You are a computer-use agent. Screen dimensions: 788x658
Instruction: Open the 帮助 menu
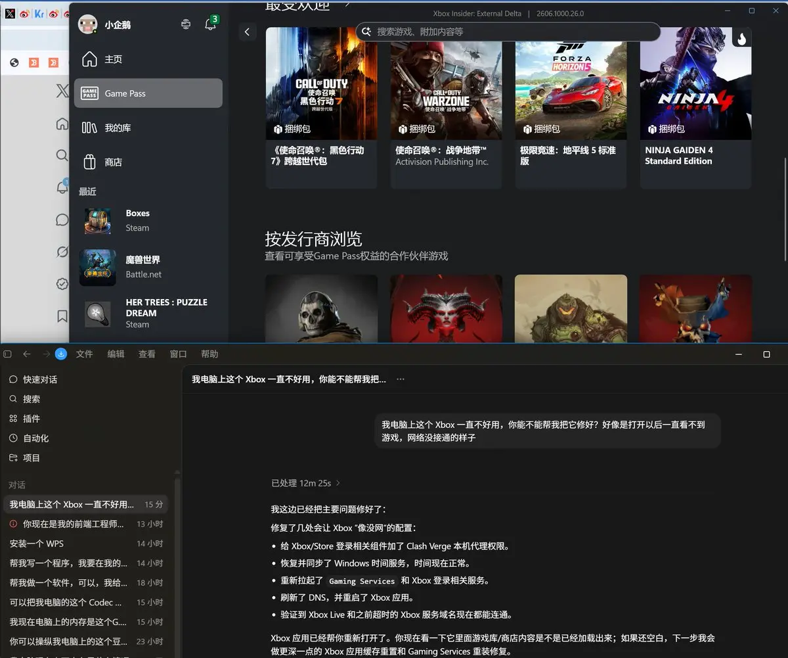click(x=209, y=354)
